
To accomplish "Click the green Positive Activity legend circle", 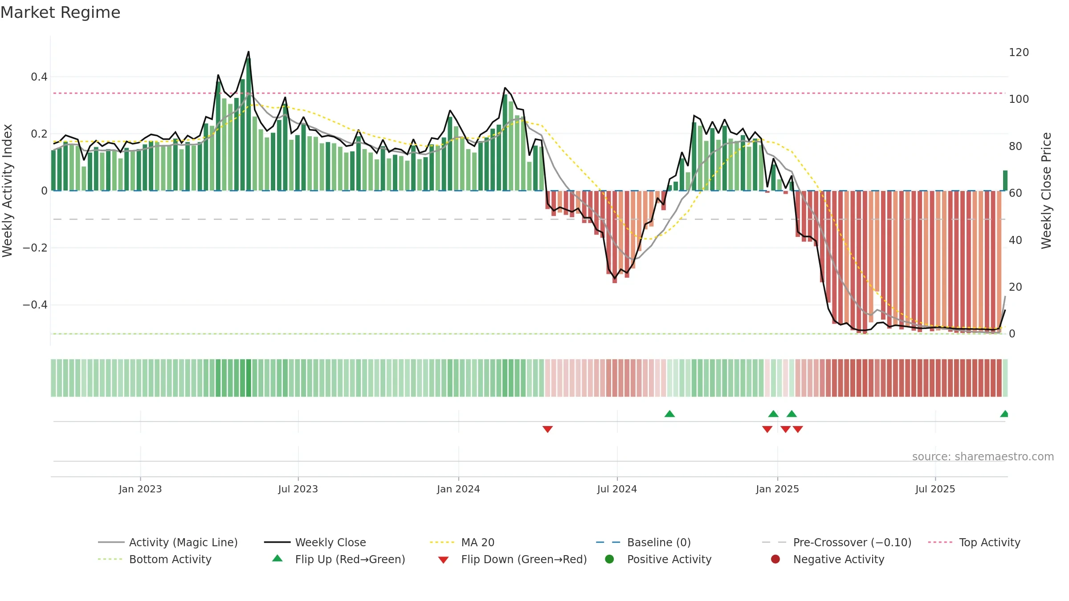I will [x=609, y=559].
